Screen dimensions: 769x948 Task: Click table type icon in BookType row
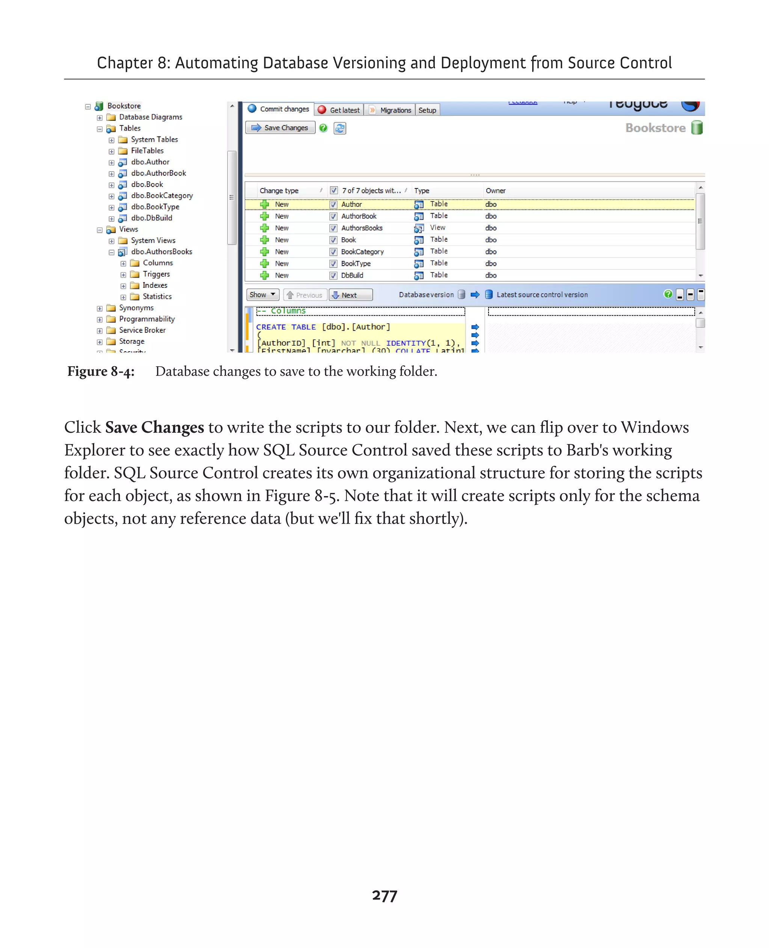[x=419, y=264]
